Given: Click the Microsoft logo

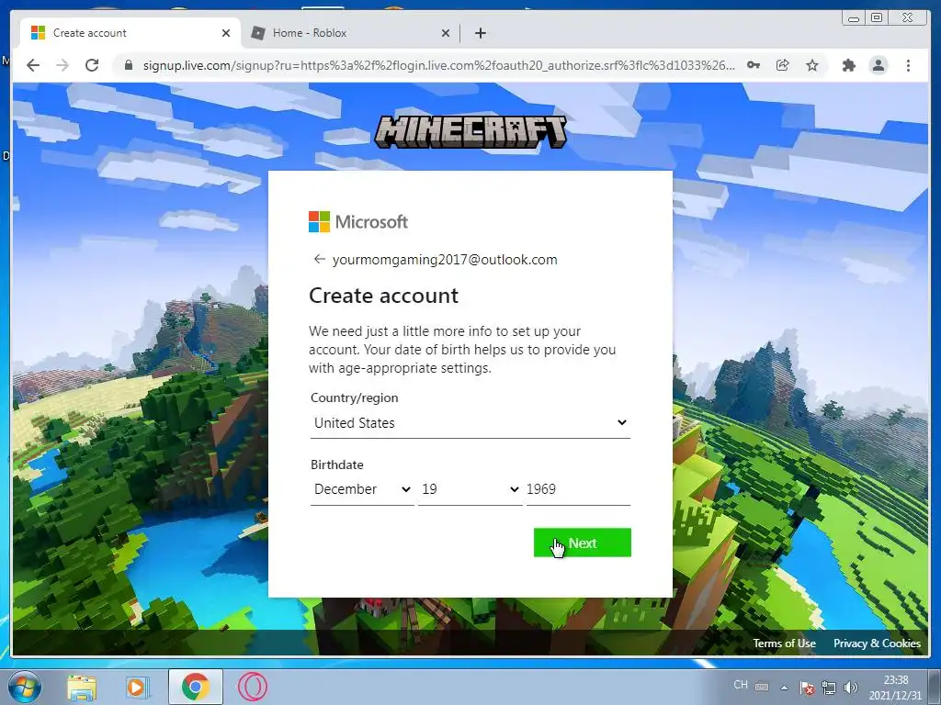Looking at the screenshot, I should pos(358,222).
